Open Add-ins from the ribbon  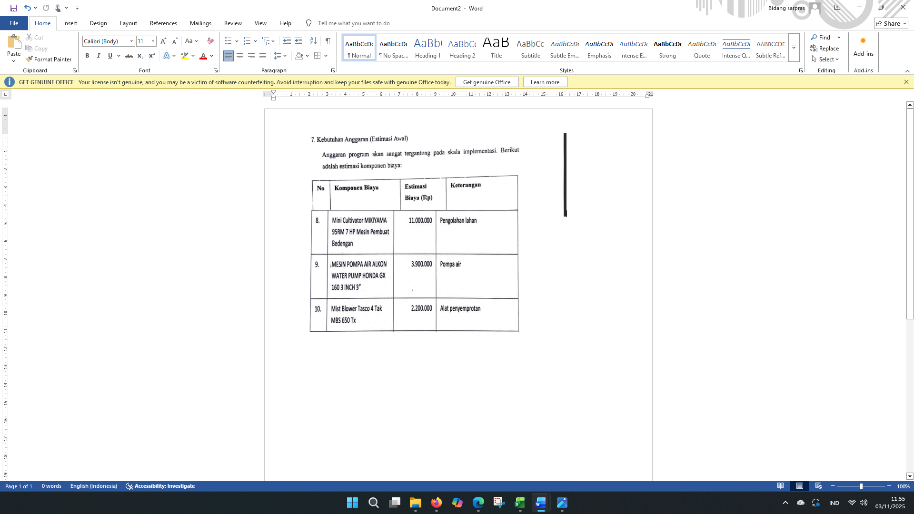coord(863,46)
